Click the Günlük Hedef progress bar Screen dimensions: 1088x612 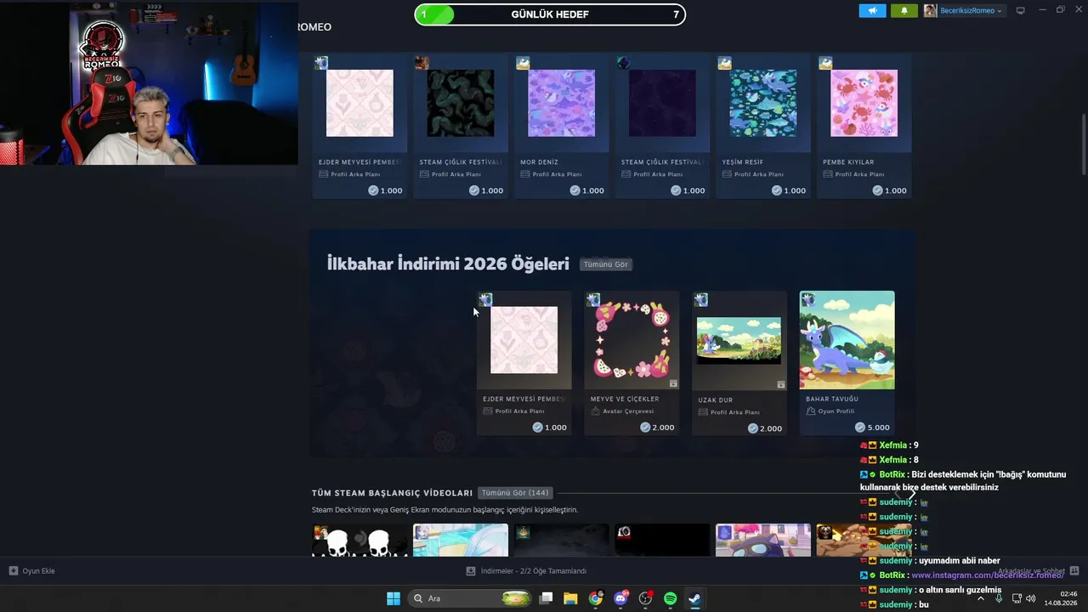pos(550,14)
